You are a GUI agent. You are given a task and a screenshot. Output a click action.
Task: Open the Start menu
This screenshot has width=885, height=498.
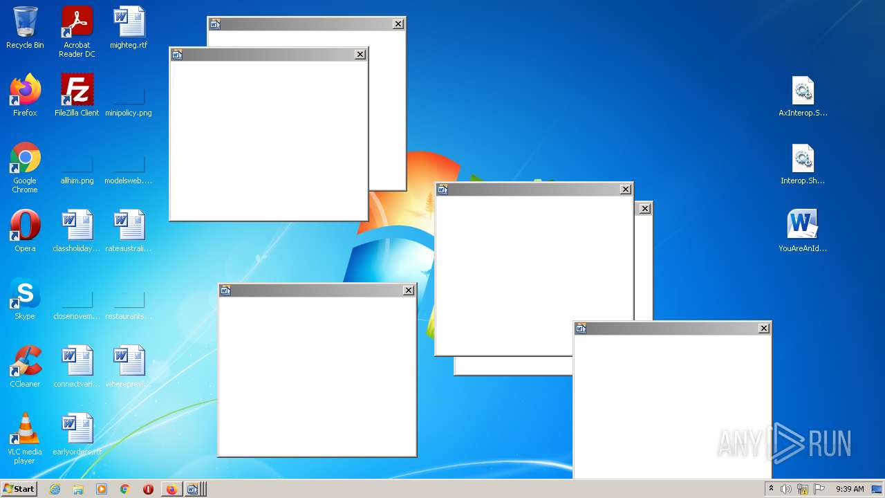[19, 489]
